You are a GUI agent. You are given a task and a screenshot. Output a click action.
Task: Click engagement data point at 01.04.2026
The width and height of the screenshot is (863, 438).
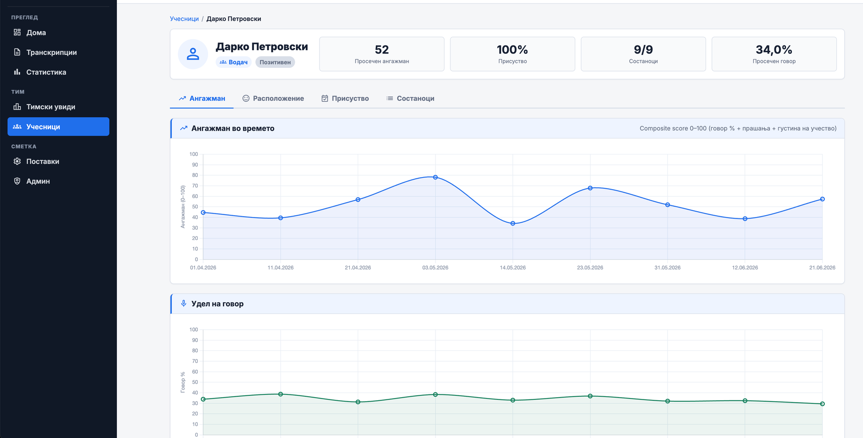tap(203, 212)
